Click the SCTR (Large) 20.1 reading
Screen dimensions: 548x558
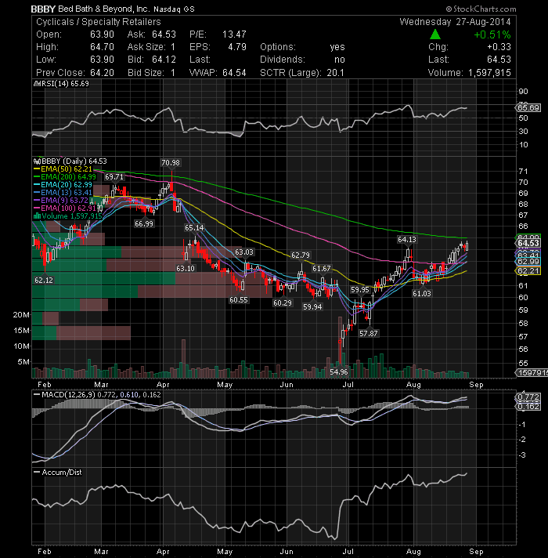(x=302, y=73)
